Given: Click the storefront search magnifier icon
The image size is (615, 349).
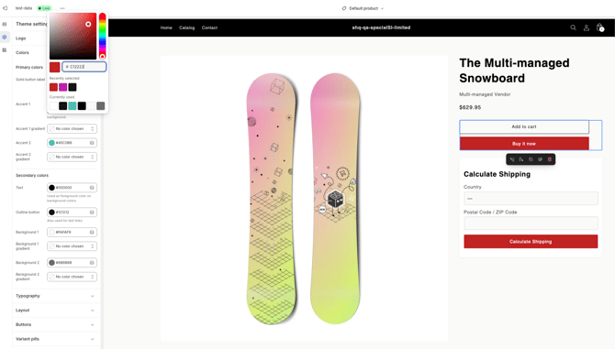Looking at the screenshot, I should click(573, 27).
